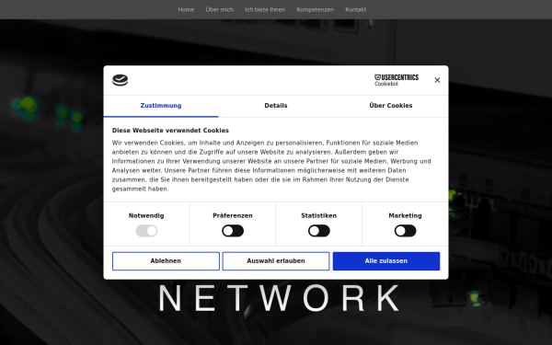Click the Präferenzen label text
Viewport: 552px width, 345px height.
[x=233, y=215]
